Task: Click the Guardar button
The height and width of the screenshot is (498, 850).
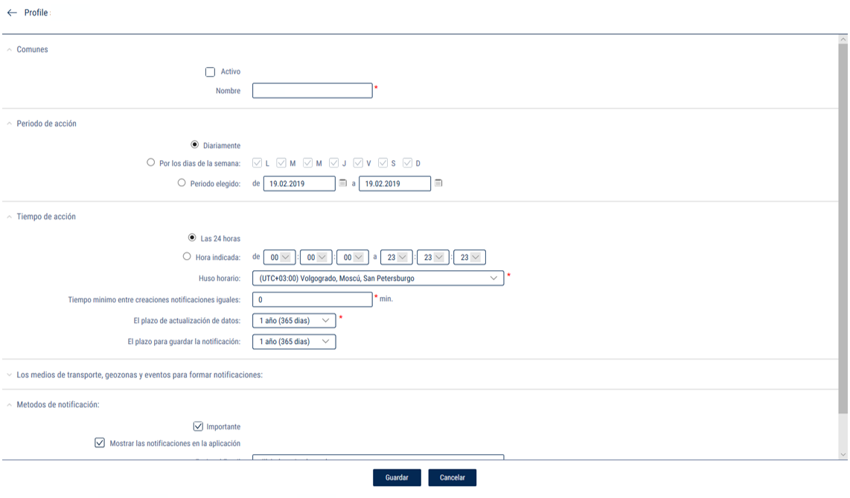Action: 397,478
